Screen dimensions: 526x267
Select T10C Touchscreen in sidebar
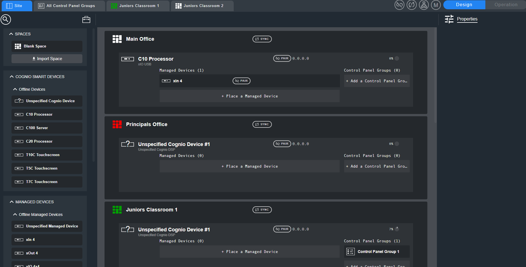coord(47,155)
